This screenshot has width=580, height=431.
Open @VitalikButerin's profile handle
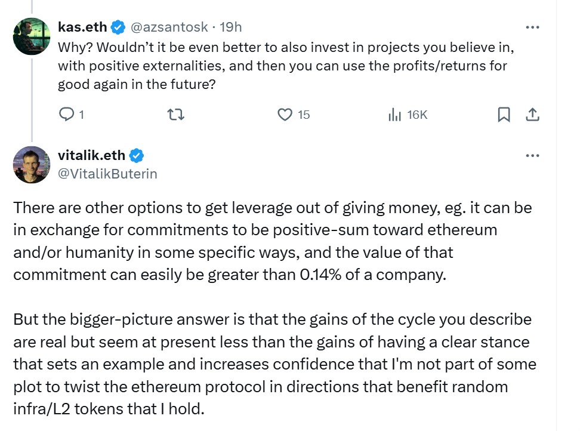click(x=107, y=174)
